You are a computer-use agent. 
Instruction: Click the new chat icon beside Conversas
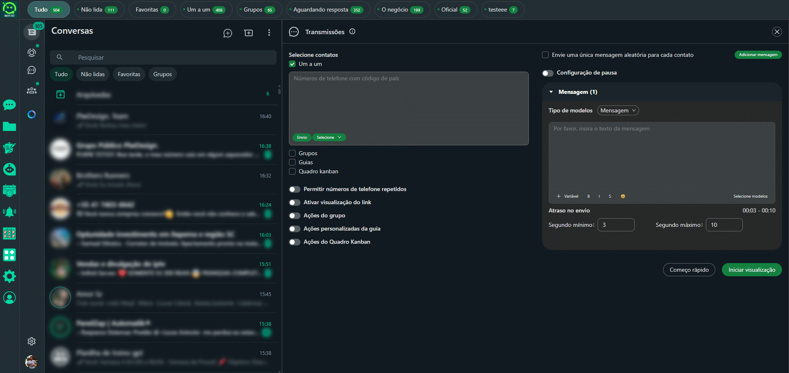click(228, 33)
